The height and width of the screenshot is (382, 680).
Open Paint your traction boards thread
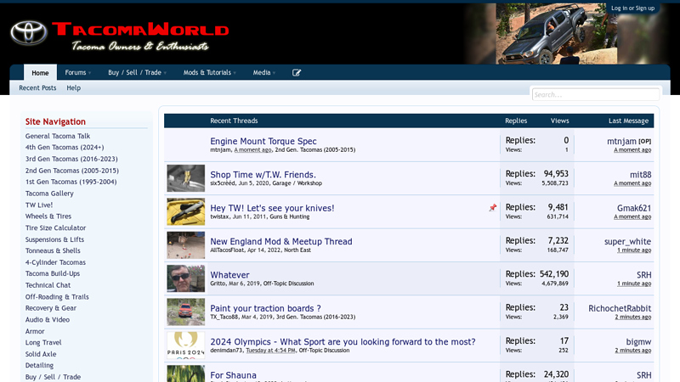(265, 308)
